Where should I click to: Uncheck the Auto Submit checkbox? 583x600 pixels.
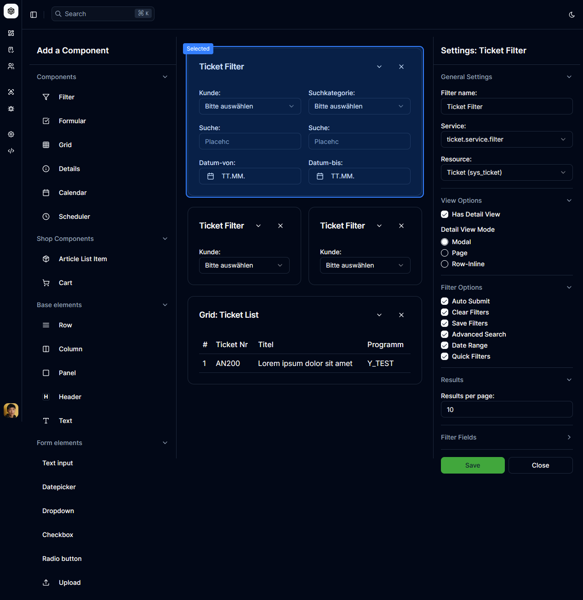click(445, 301)
